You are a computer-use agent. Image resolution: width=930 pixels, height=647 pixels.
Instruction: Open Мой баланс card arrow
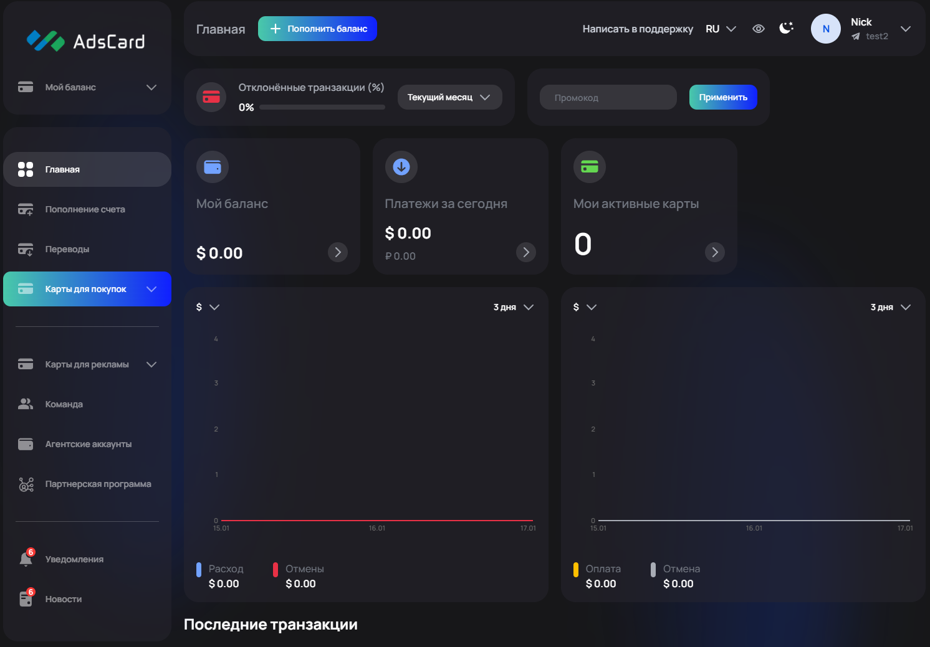[x=338, y=252]
